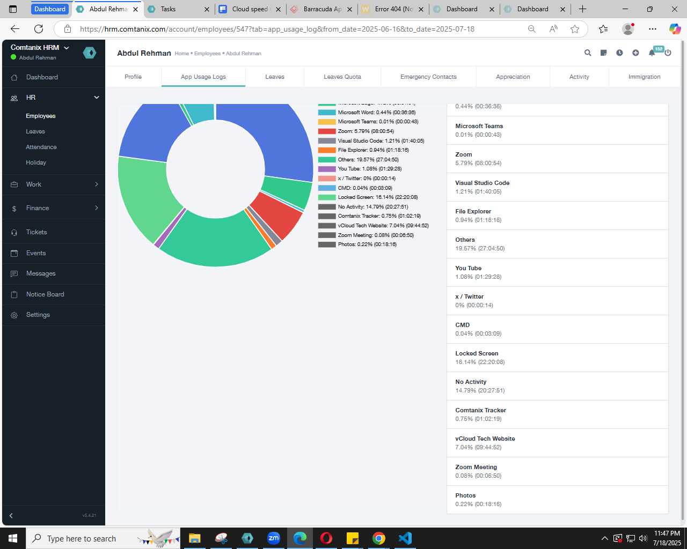Image resolution: width=687 pixels, height=549 pixels.
Task: Click the Messages chat icon in sidebar
Action: click(14, 273)
